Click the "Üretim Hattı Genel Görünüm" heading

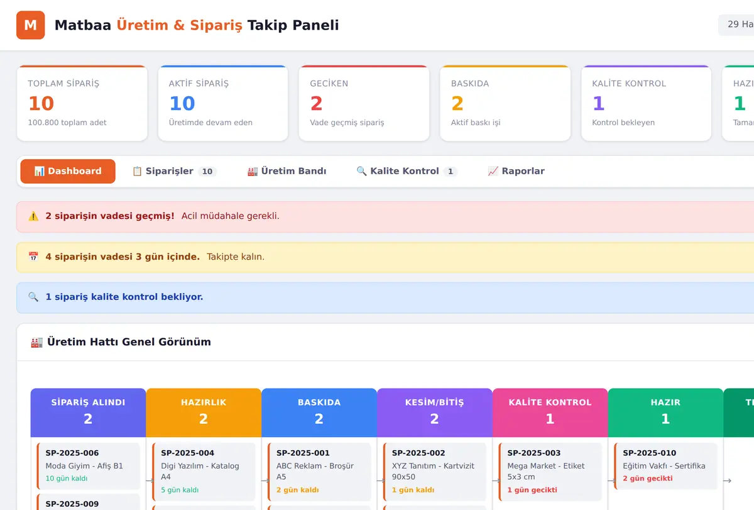[129, 342]
